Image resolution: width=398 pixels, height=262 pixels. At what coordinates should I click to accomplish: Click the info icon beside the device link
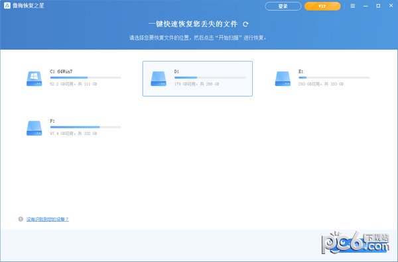pyautogui.click(x=21, y=219)
